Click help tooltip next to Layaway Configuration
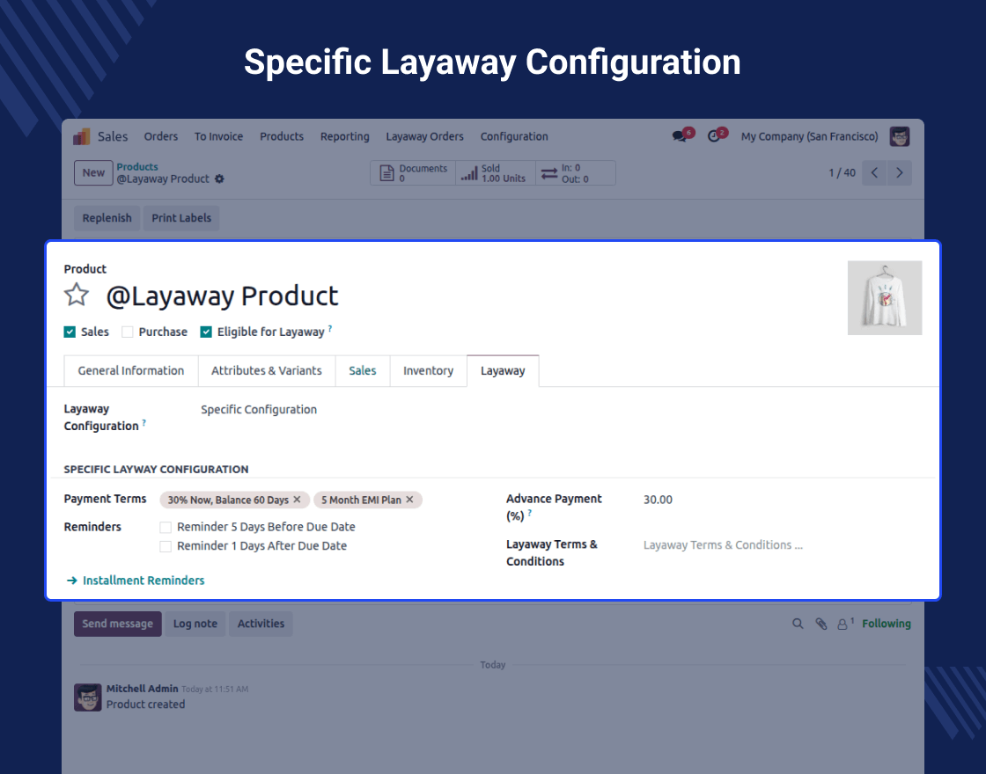986x774 pixels. coord(144,423)
